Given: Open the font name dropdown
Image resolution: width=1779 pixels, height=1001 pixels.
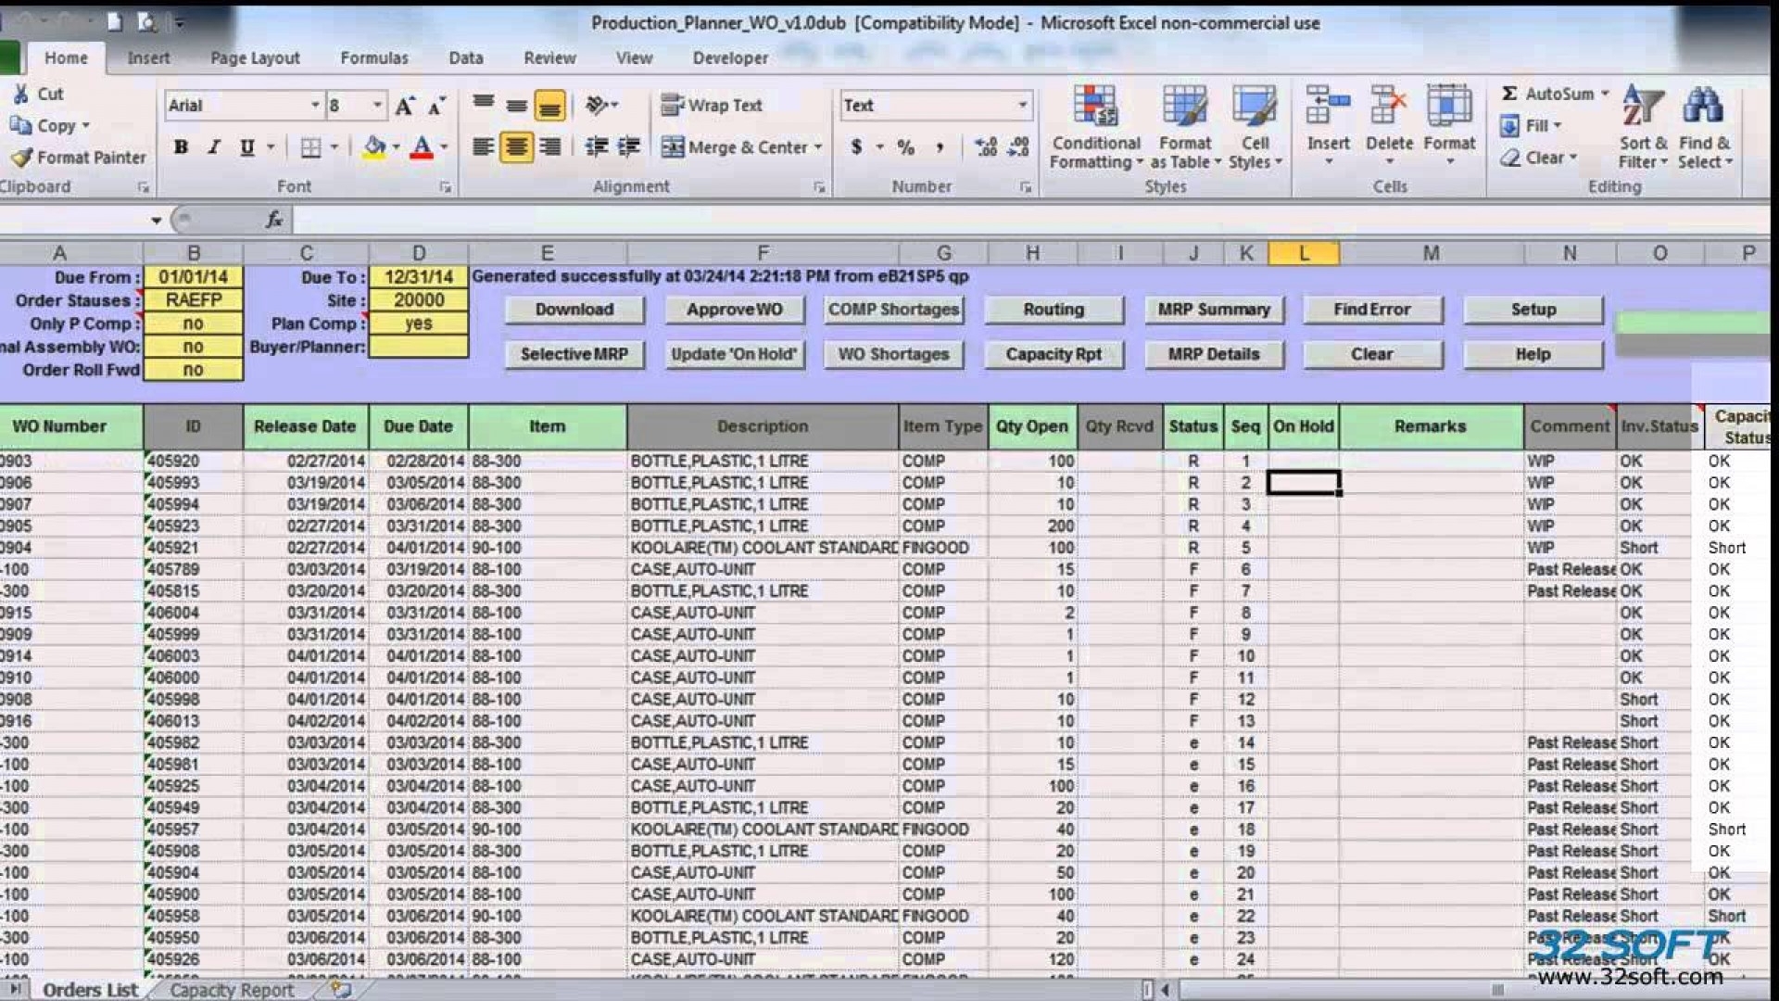Looking at the screenshot, I should tap(313, 105).
